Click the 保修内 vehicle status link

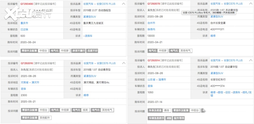point(151,30)
